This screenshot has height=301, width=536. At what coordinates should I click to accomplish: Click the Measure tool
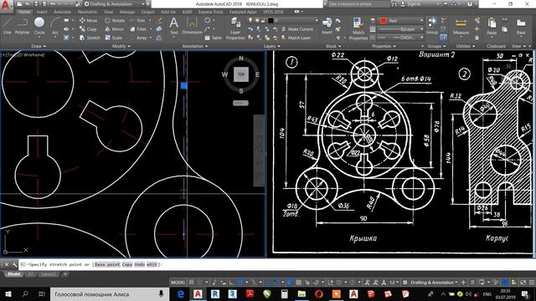[x=461, y=26]
